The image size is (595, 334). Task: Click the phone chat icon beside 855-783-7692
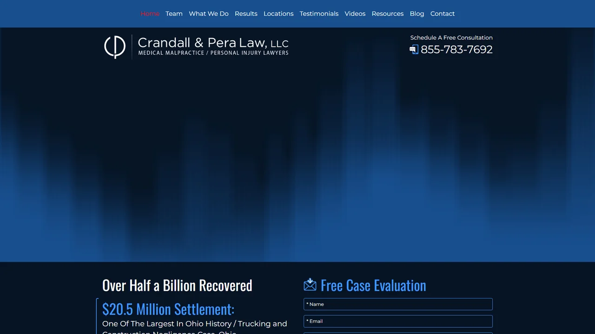click(x=414, y=50)
